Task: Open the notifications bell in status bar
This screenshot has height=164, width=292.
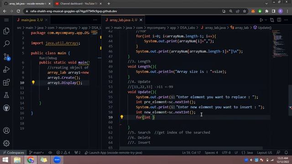Action: [286, 153]
